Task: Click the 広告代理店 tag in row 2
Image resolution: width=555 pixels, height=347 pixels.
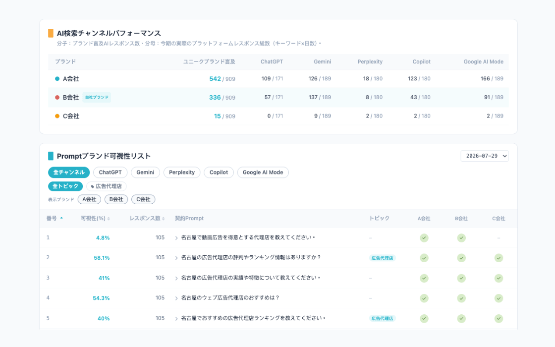Action: 382,258
